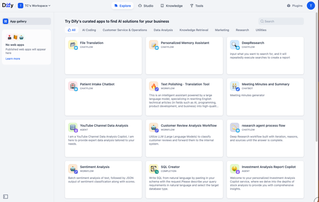319x202 pixels.
Task: Open the Plugins page
Action: (295, 5)
